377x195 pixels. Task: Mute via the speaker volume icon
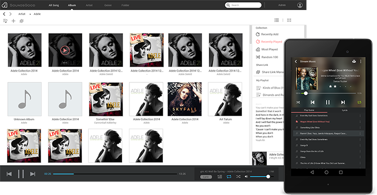coord(246,177)
